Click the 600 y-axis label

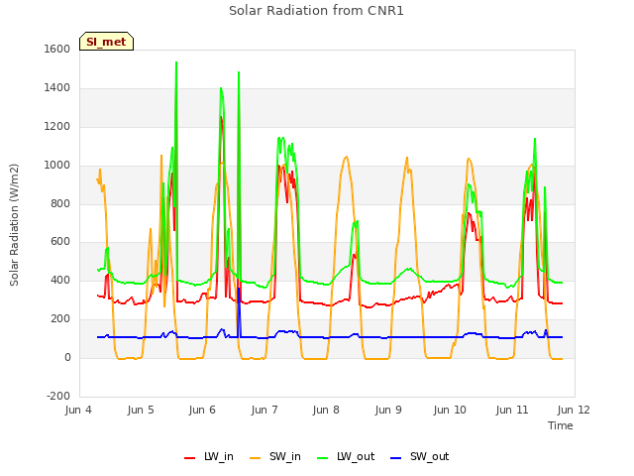point(60,242)
